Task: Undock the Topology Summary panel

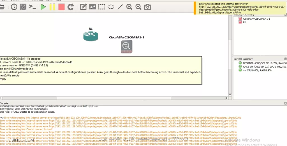Action: pyautogui.click(x=285, y=15)
